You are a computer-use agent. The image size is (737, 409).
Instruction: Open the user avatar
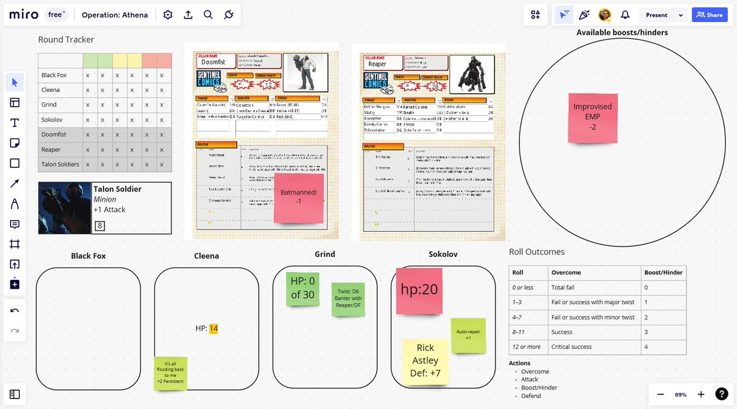tap(604, 15)
